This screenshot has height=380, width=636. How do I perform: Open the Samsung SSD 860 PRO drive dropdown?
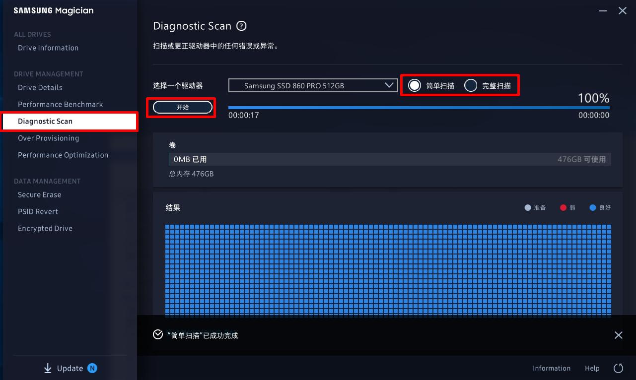[313, 85]
